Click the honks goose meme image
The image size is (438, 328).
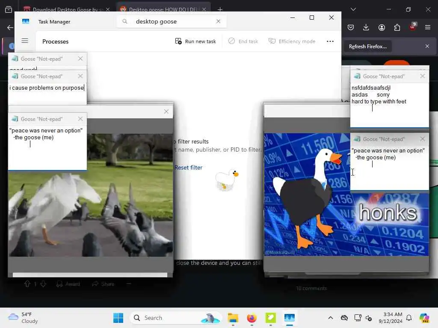pos(346,195)
